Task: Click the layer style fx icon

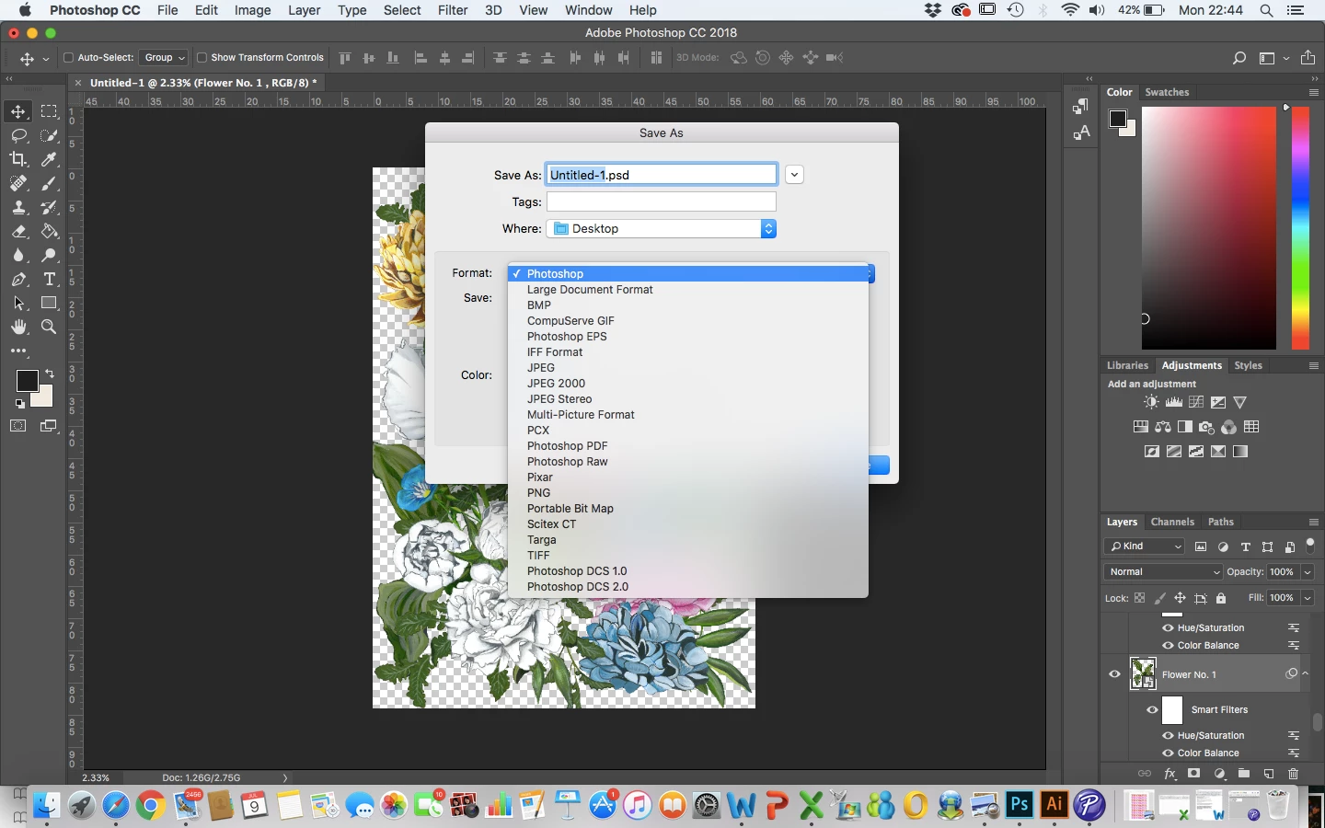Action: [x=1169, y=774]
